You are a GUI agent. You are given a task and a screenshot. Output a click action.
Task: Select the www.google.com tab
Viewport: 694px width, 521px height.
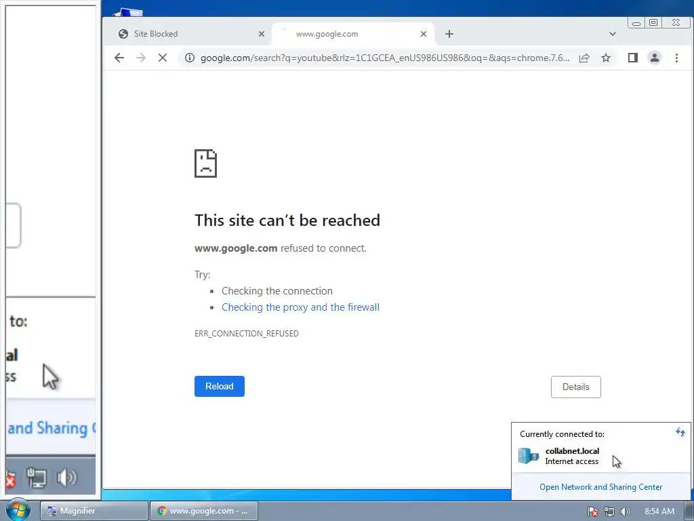353,34
